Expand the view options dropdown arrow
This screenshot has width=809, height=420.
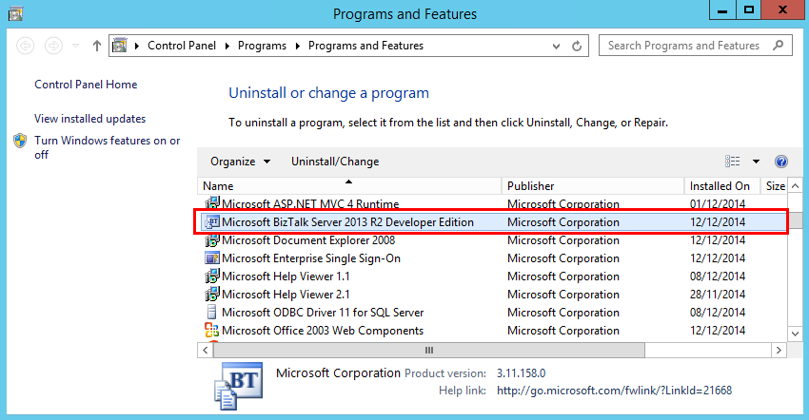pos(756,162)
